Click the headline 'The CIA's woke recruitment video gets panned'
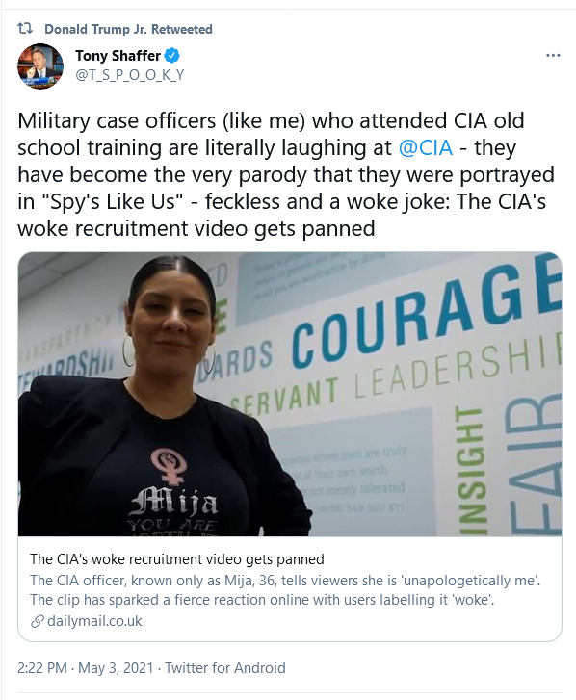The height and width of the screenshot is (700, 576). click(x=177, y=559)
